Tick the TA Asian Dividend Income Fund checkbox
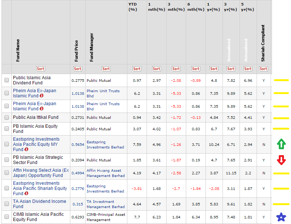291x224 pixels. (7, 204)
